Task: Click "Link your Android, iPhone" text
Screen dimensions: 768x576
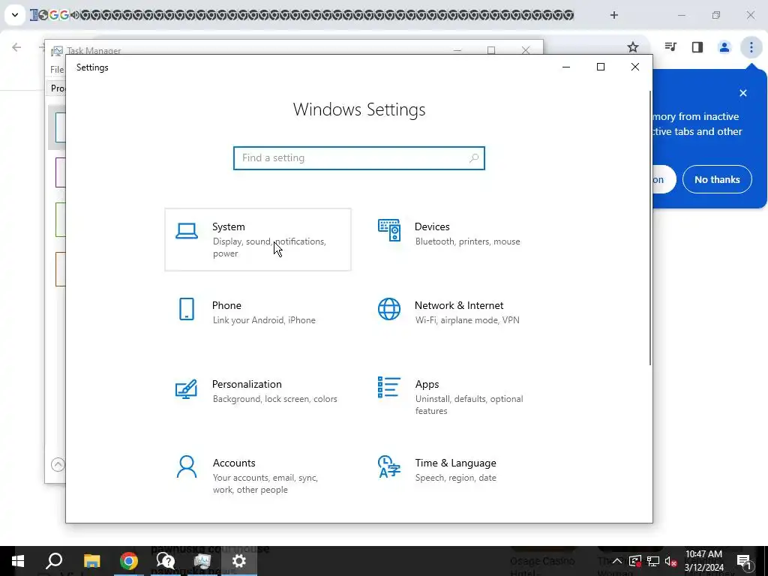Action: (x=264, y=320)
